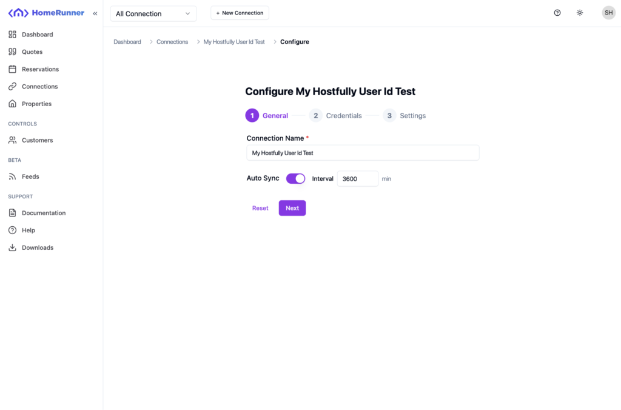Disable the Auto Sync toggle
Viewport: 621px width, 410px height.
(296, 178)
